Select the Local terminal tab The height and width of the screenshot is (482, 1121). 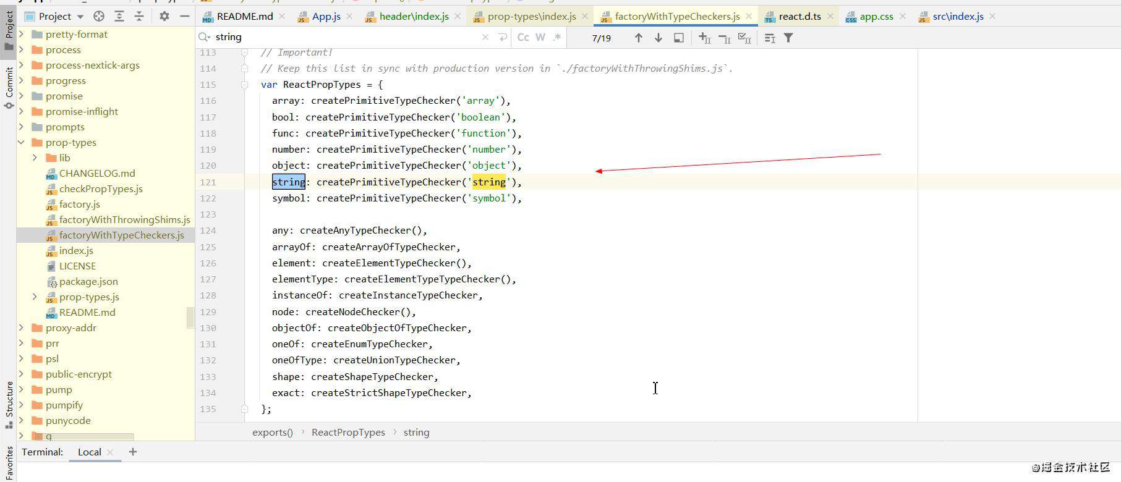pos(89,452)
